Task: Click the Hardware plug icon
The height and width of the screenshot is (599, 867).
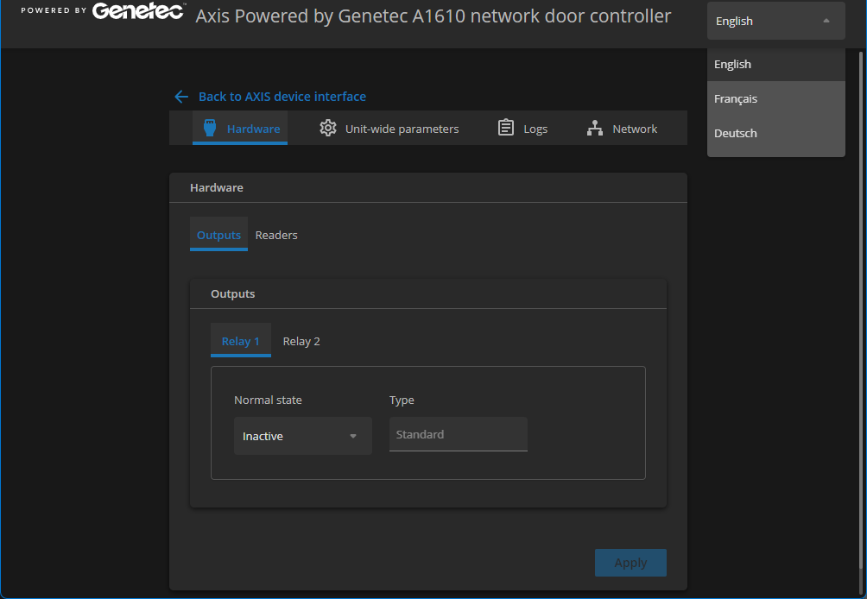Action: (x=210, y=129)
